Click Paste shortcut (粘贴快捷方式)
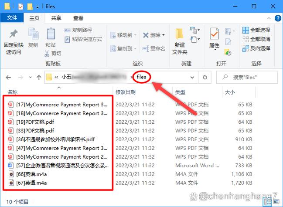This screenshot has width=283, height=207. point(83,39)
